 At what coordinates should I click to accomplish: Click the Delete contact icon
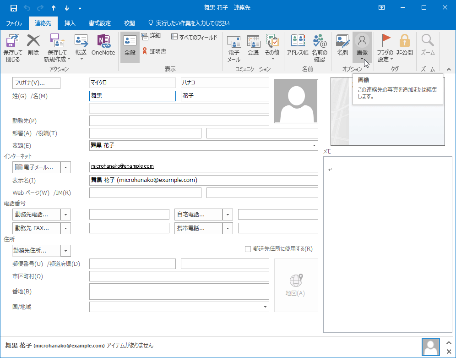point(33,46)
